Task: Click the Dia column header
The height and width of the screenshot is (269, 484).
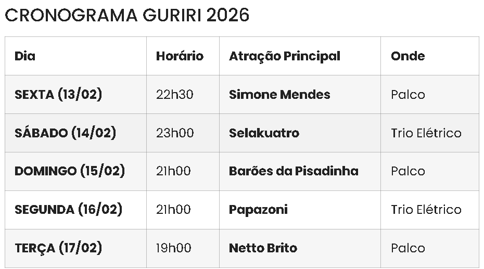Action: point(25,56)
